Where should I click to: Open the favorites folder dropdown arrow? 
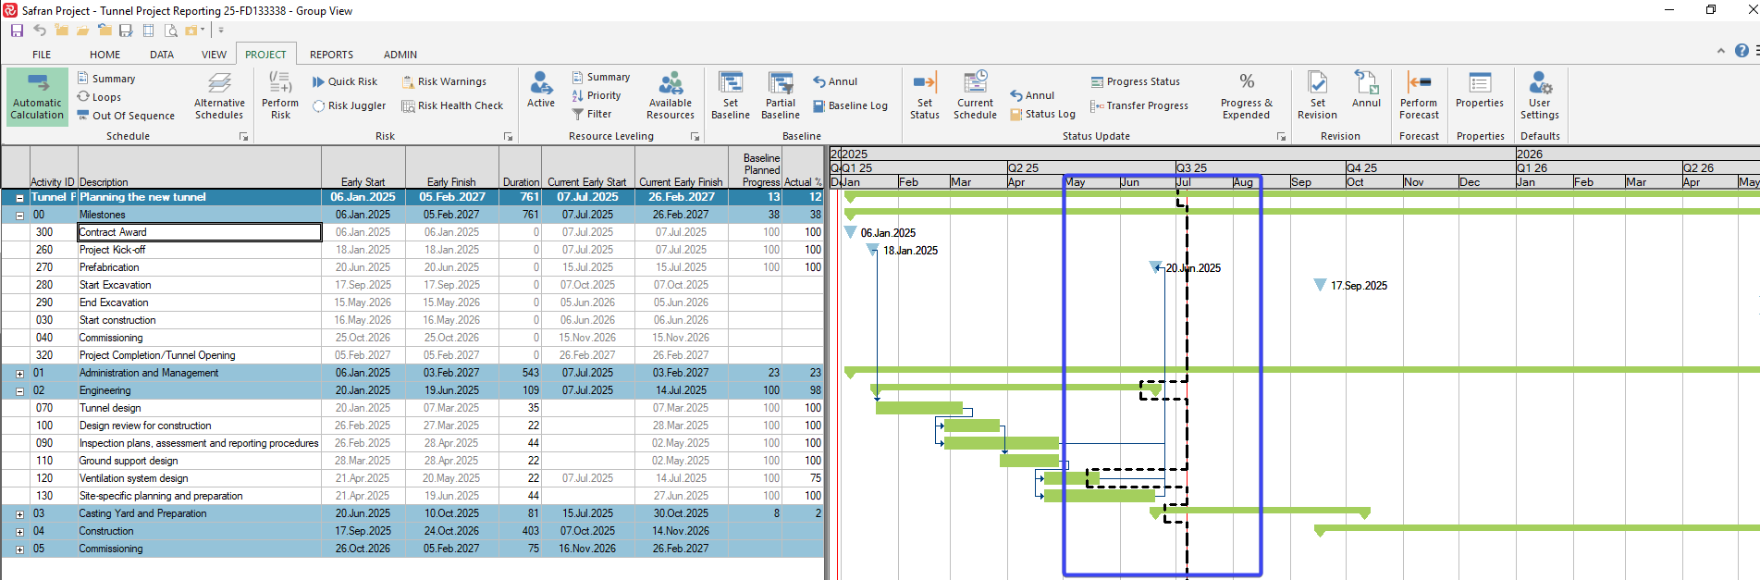(203, 31)
